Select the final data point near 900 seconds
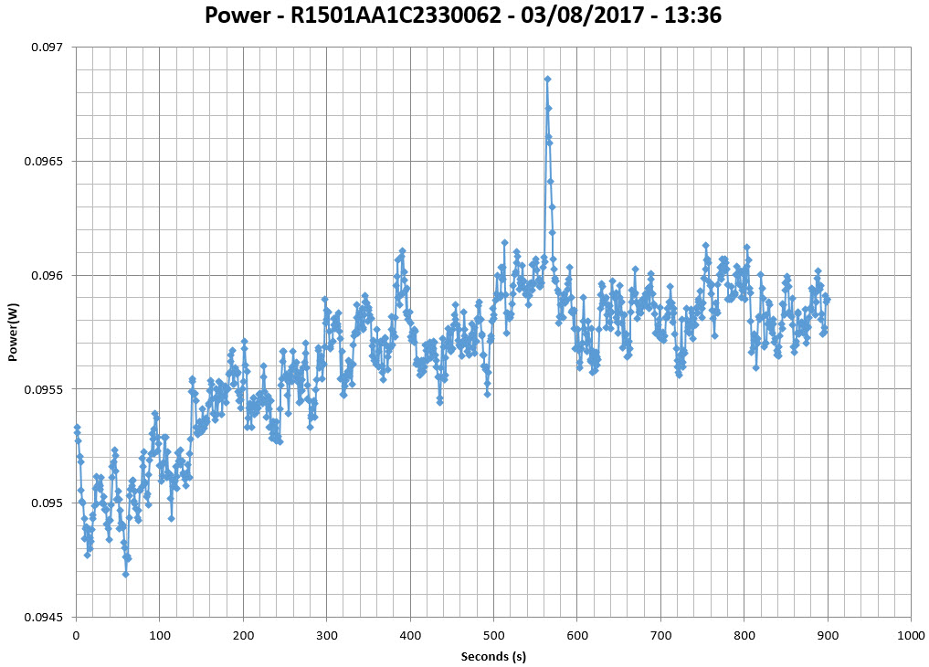The width and height of the screenshot is (929, 667). tap(827, 299)
